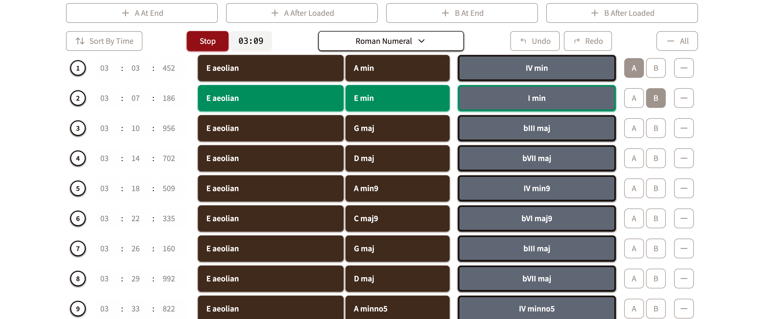Select the Undo icon
The width and height of the screenshot is (764, 319).
[x=523, y=41]
